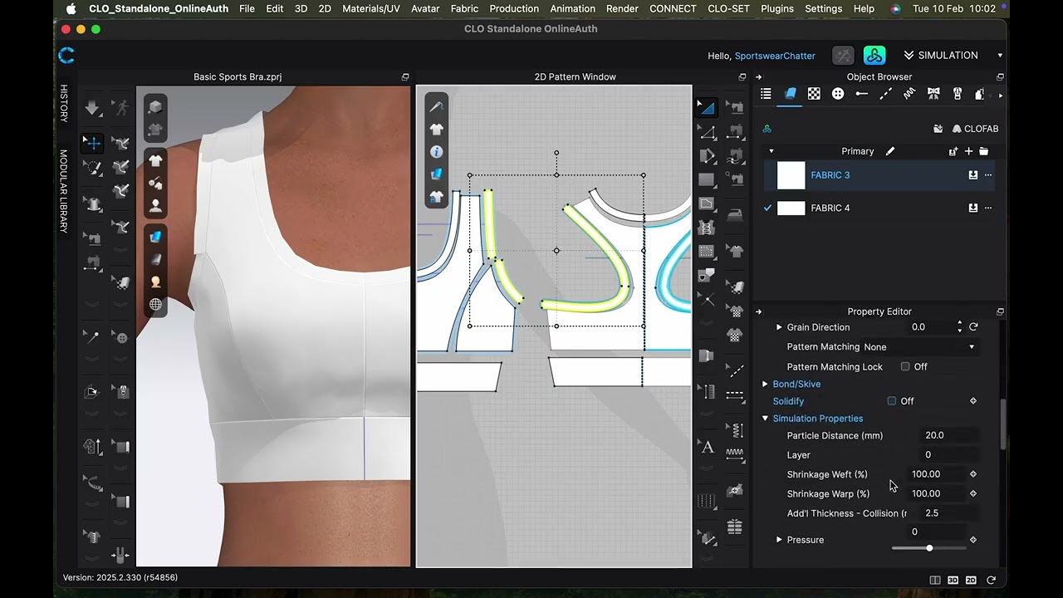The height and width of the screenshot is (598, 1063).
Task: Click the Add fabric plus icon
Action: point(968,151)
